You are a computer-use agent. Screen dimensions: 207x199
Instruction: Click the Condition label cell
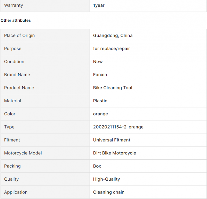click(45, 62)
